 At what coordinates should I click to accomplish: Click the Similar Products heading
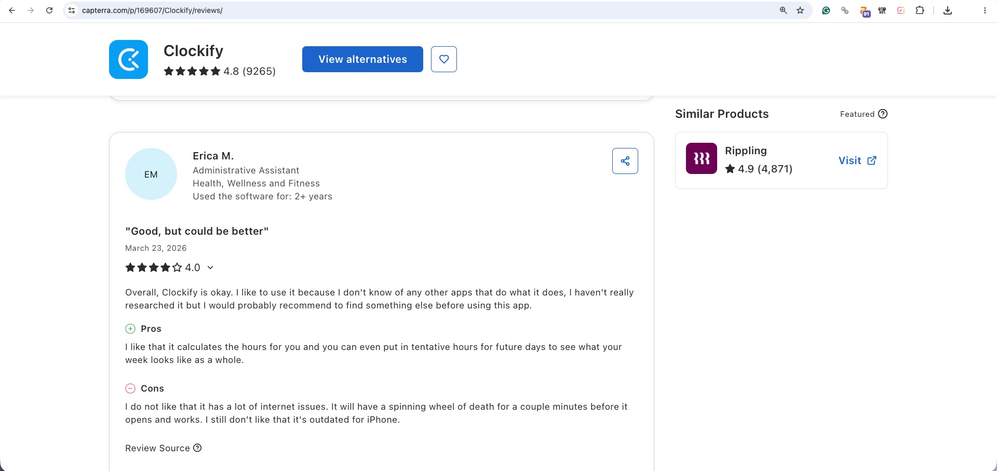722,114
